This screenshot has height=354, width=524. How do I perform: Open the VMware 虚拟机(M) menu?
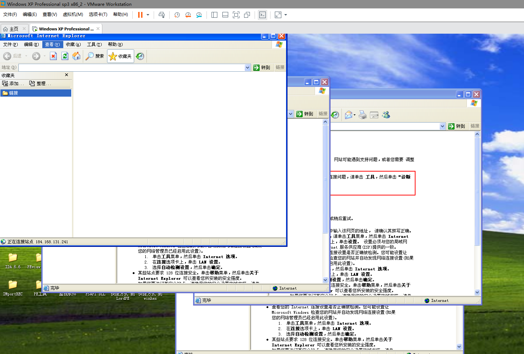(x=73, y=14)
